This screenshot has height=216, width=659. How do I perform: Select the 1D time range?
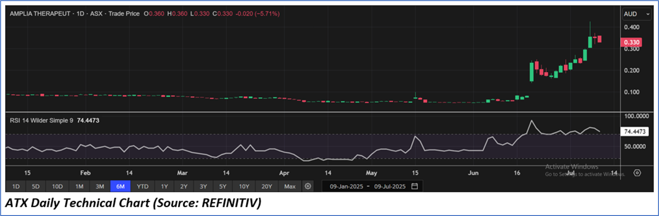[15, 186]
